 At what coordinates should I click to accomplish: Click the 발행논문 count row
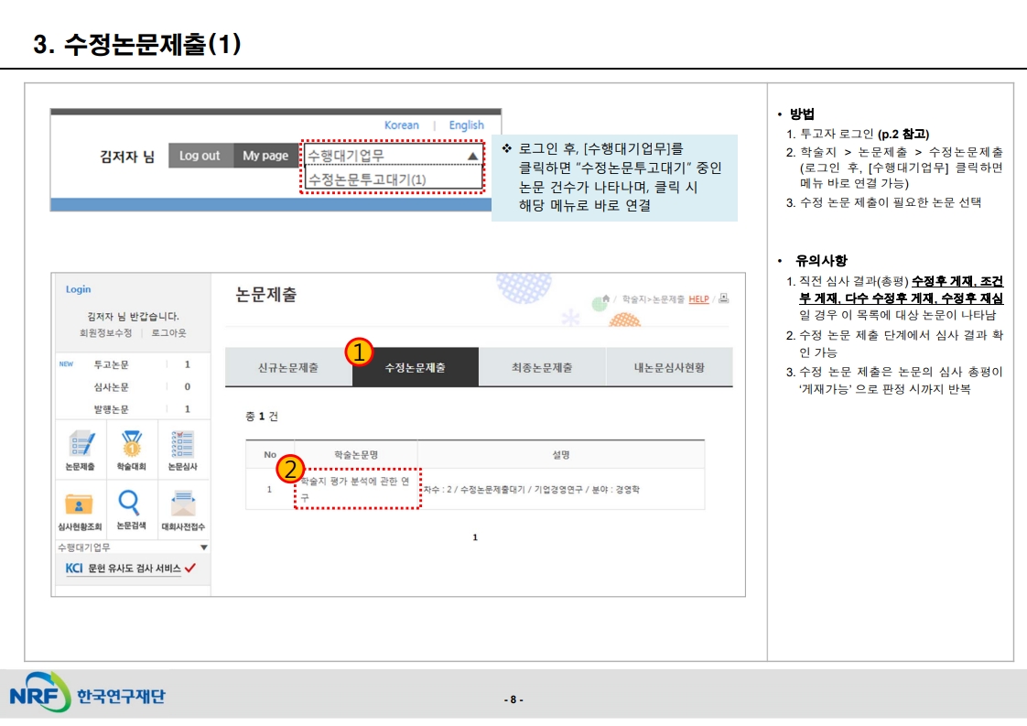tap(133, 409)
